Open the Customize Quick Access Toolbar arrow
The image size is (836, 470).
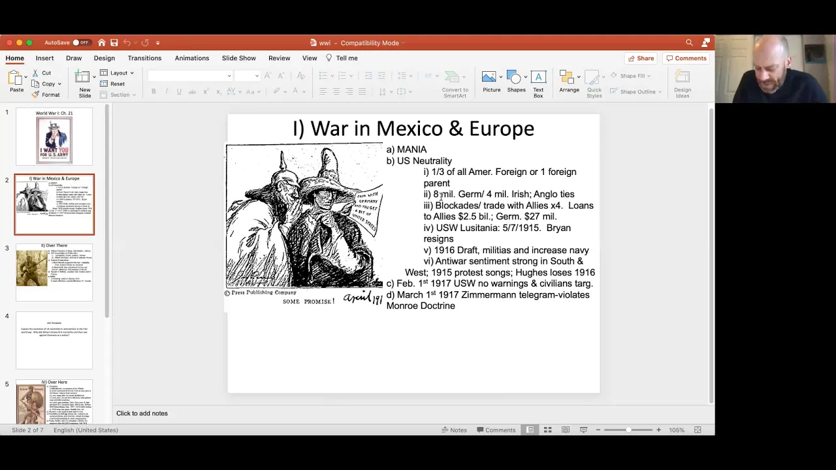pos(157,43)
